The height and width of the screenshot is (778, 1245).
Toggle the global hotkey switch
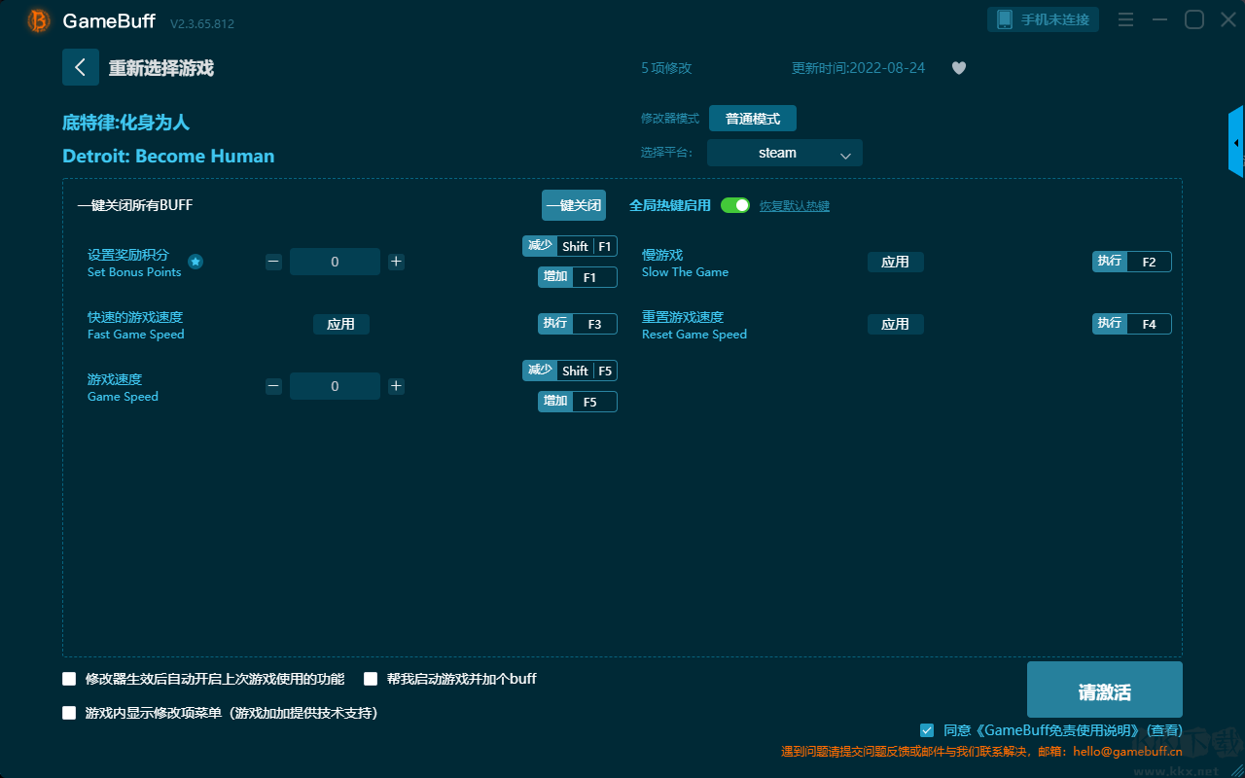pos(735,205)
